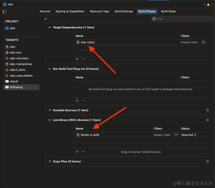The height and width of the screenshot is (188, 215).
Task: Click Filters header in Target Dependencies table
Action: [x=185, y=36]
